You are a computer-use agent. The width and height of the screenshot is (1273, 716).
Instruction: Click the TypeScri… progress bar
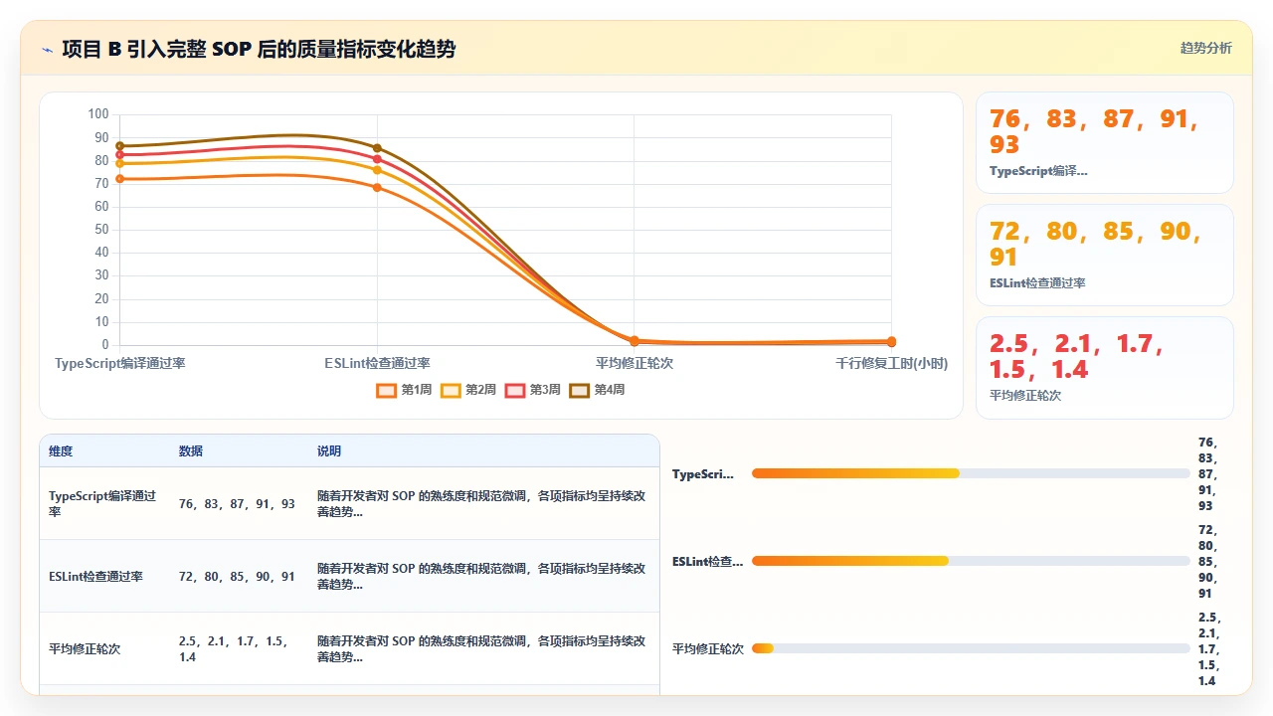tap(971, 473)
